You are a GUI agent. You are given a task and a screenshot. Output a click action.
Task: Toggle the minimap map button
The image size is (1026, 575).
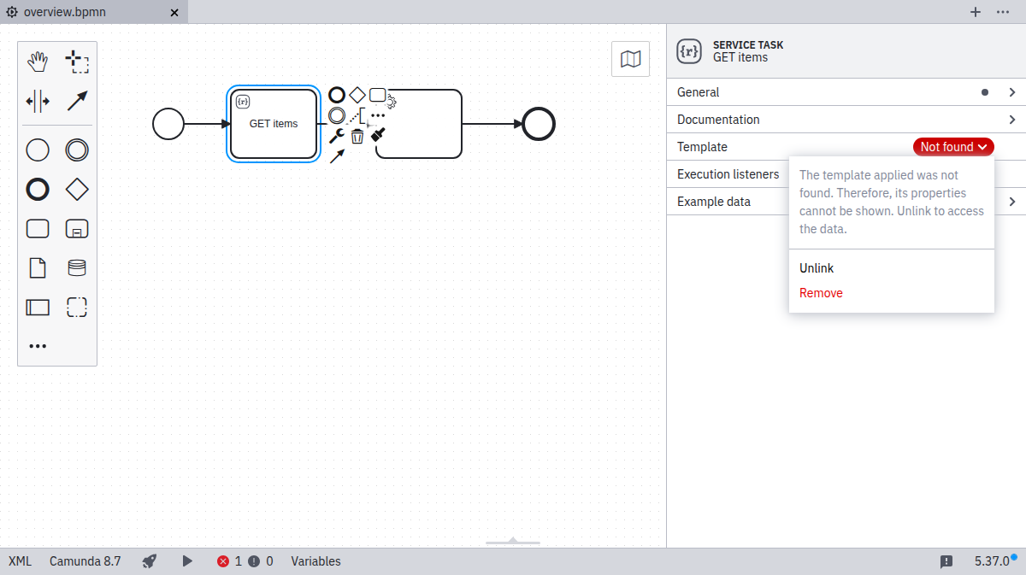630,59
